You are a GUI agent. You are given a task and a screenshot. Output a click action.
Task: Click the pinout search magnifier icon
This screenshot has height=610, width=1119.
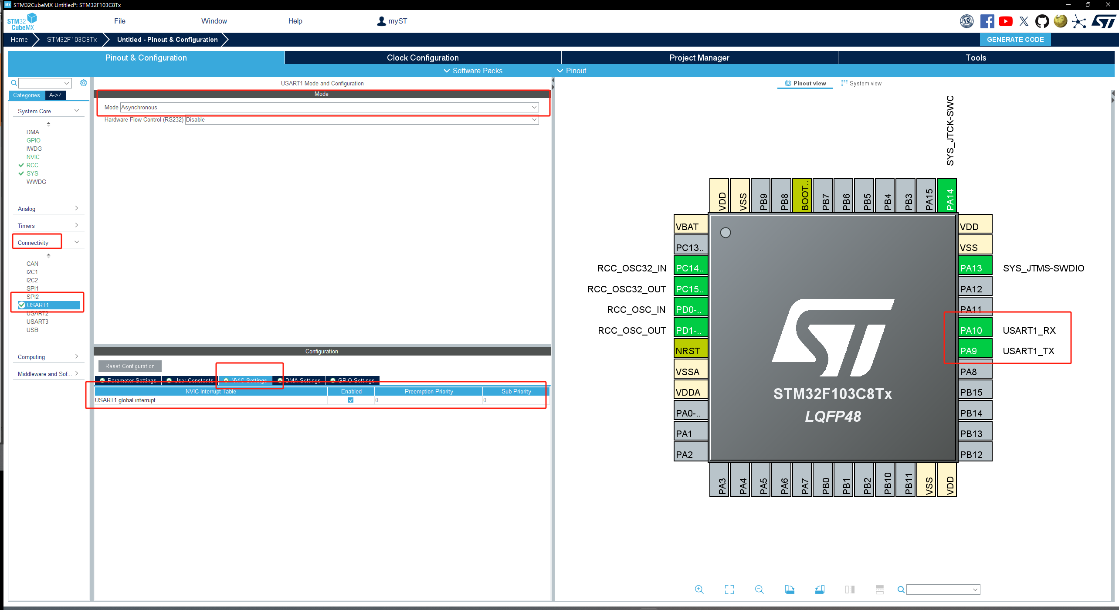tap(901, 589)
